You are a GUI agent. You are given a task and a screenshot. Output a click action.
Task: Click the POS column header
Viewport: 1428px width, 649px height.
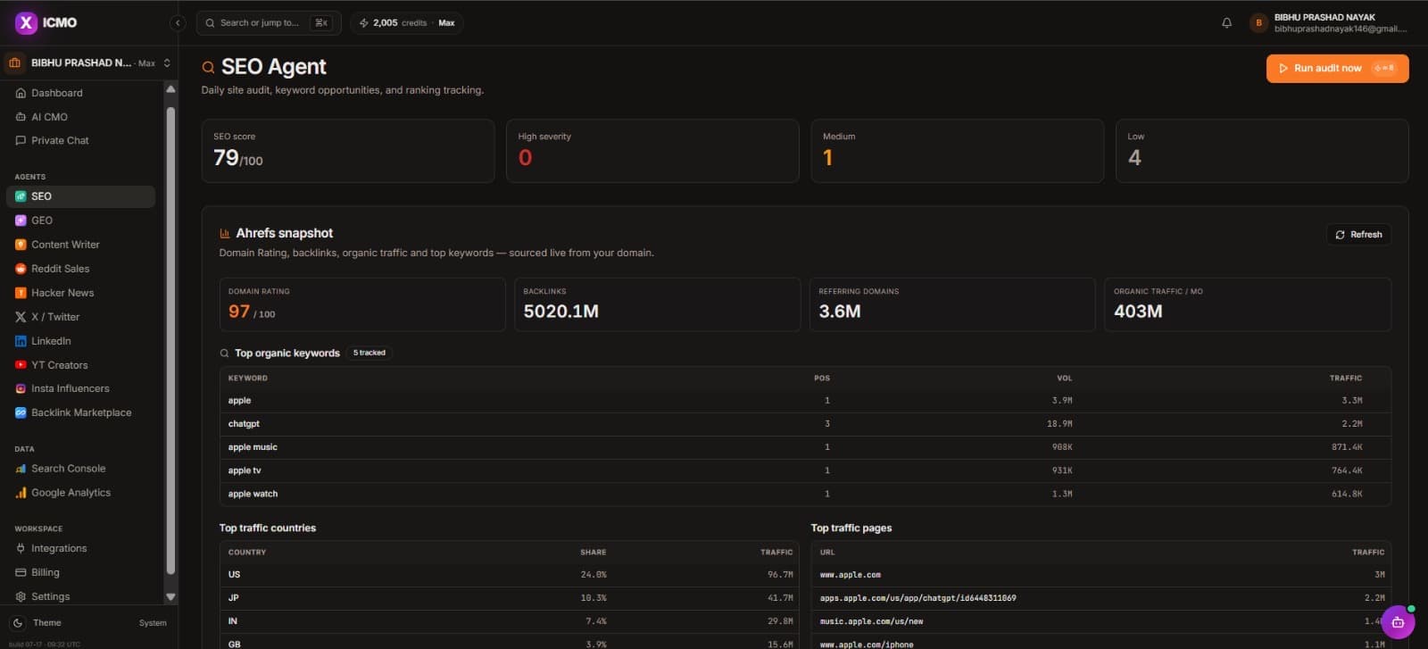click(x=822, y=379)
